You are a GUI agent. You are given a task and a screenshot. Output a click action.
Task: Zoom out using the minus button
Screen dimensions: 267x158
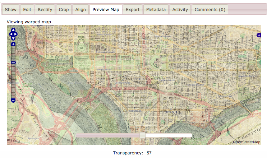coord(13,100)
